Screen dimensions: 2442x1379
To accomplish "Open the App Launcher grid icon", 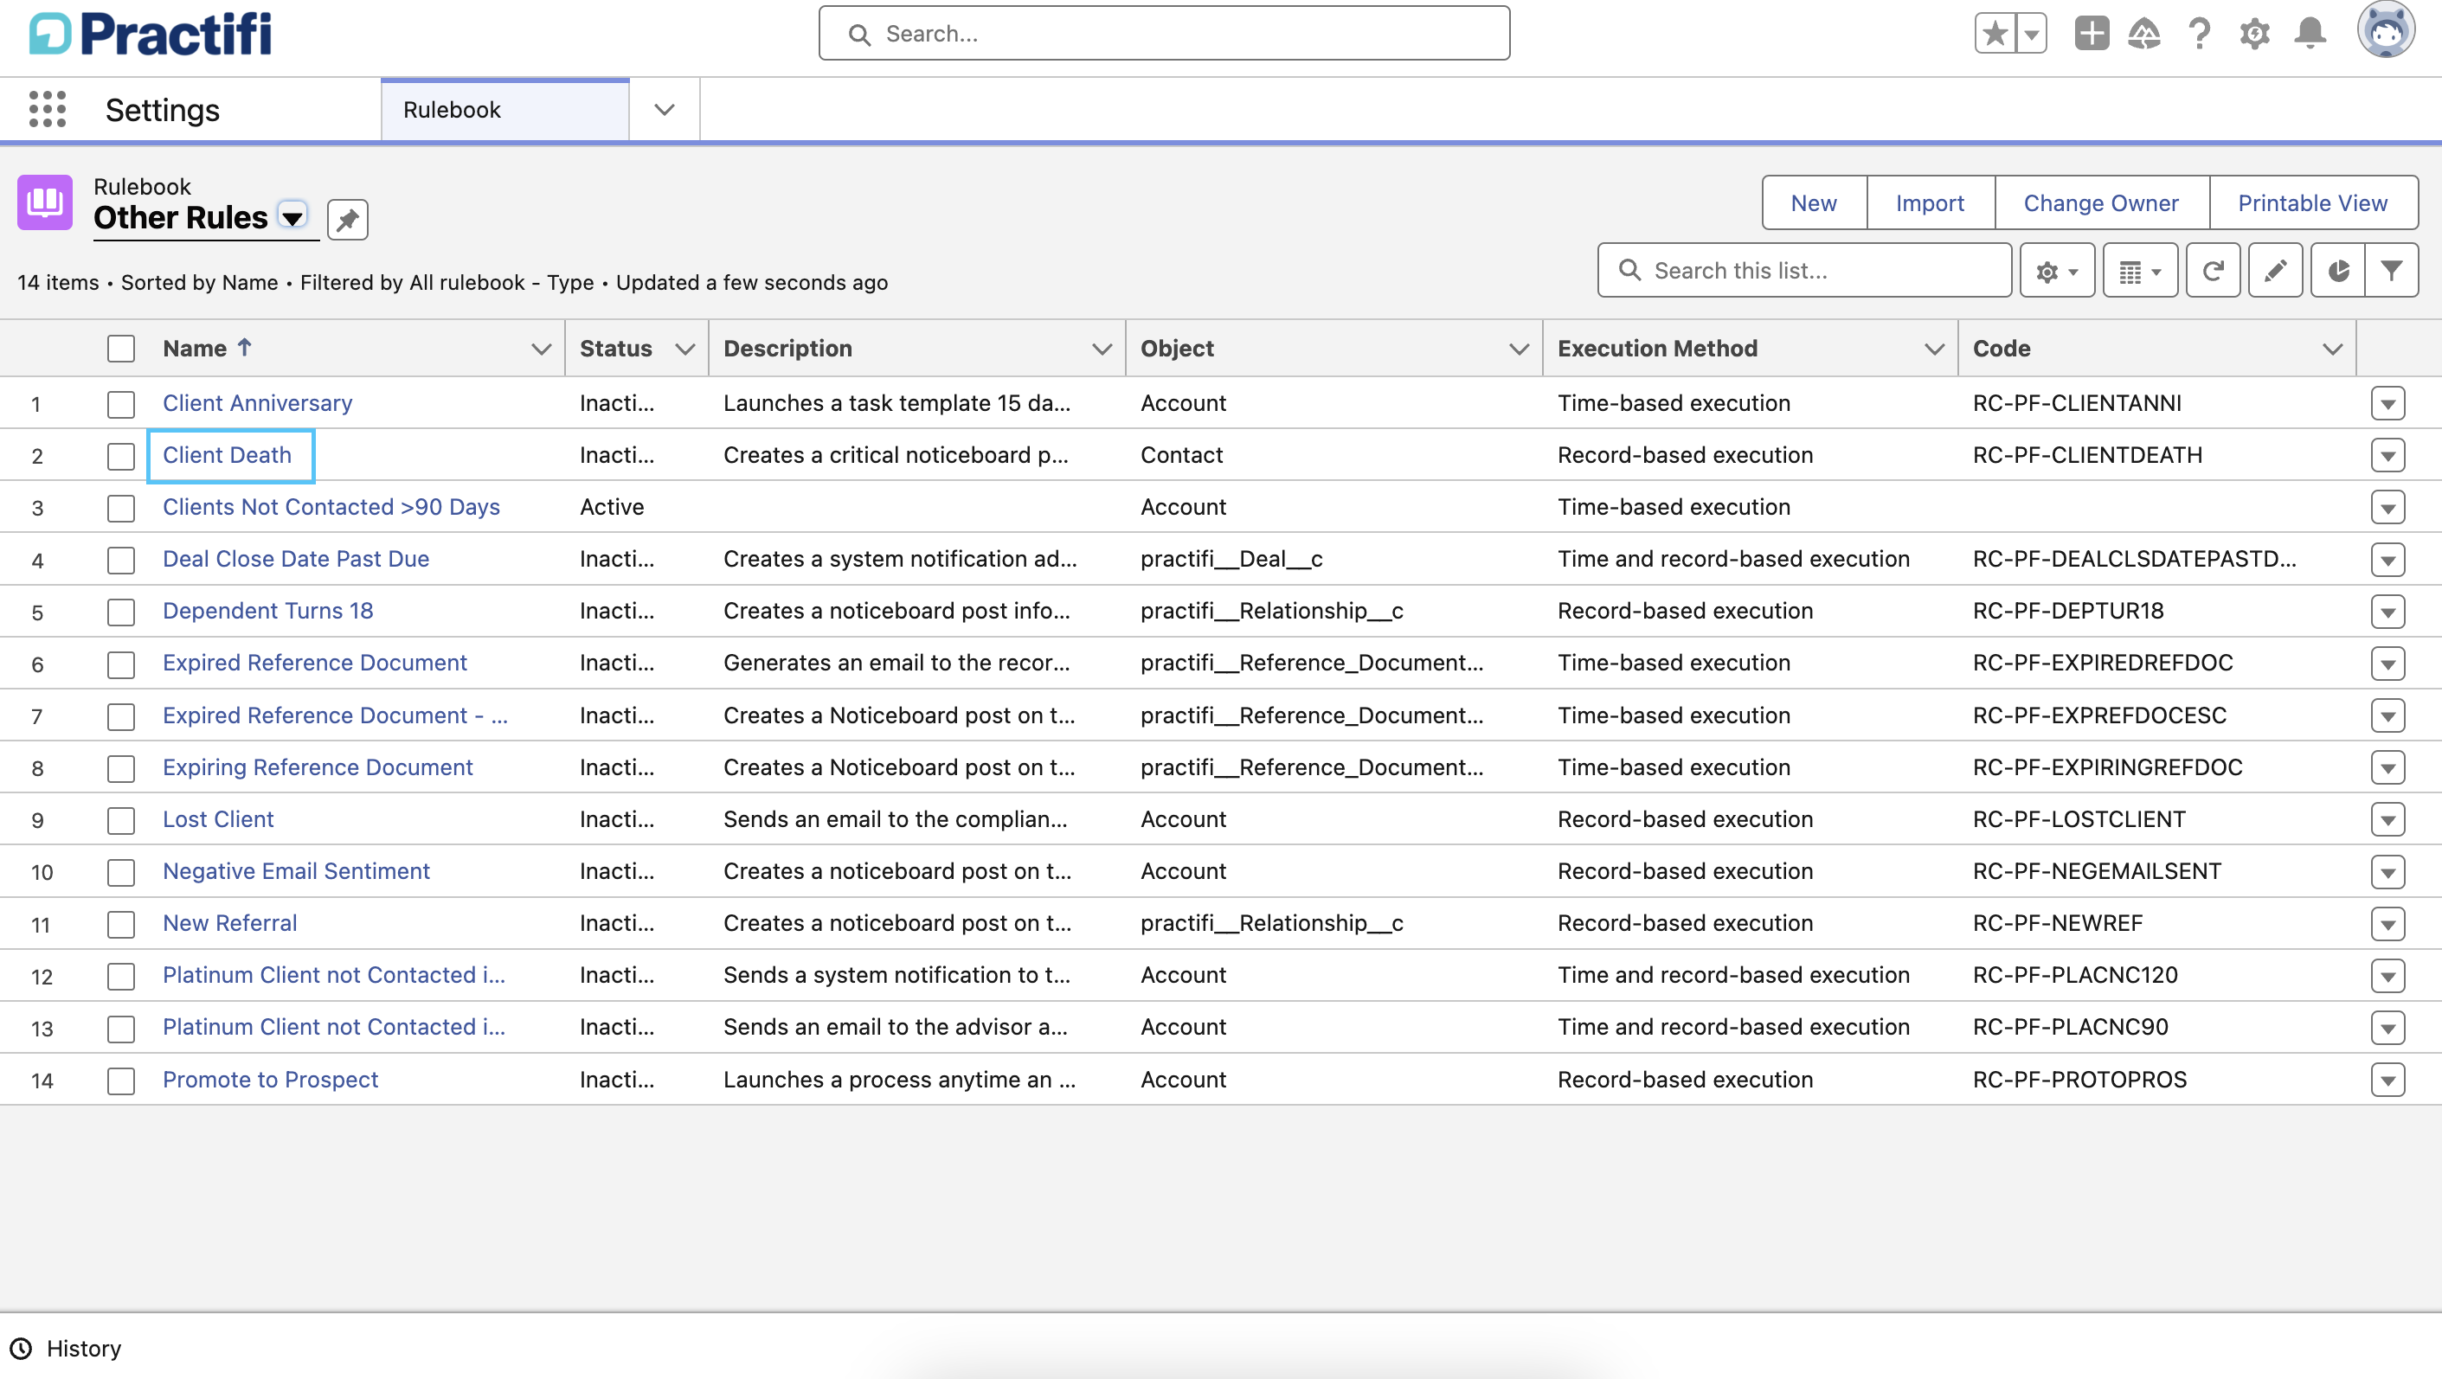I will click(48, 110).
